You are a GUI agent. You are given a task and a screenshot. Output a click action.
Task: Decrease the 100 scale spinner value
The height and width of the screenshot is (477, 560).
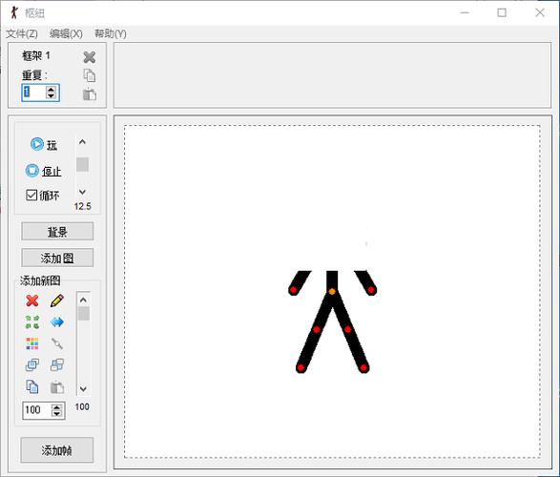(56, 413)
